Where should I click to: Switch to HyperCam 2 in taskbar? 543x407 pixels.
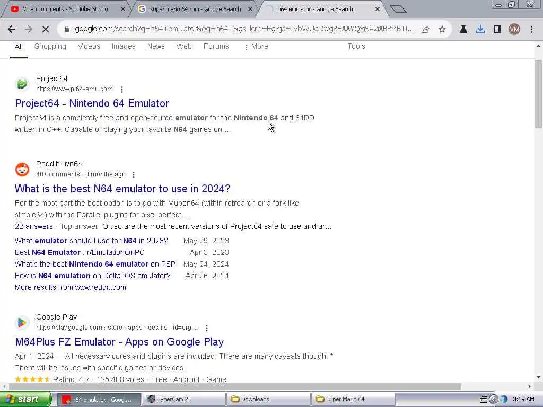pos(183,400)
